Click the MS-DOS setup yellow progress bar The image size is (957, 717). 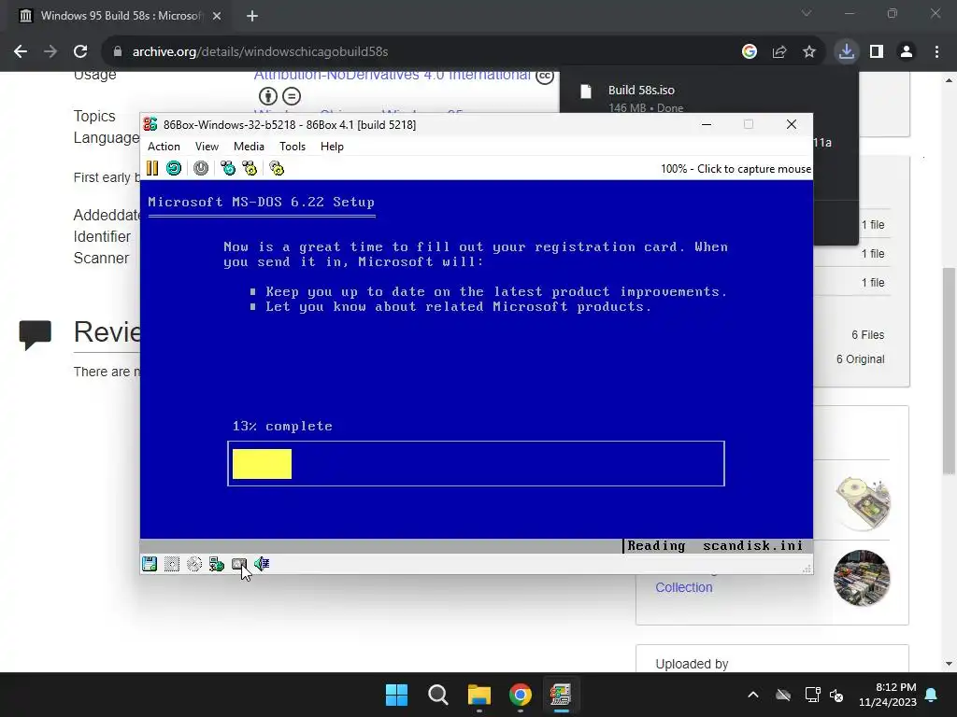262,464
